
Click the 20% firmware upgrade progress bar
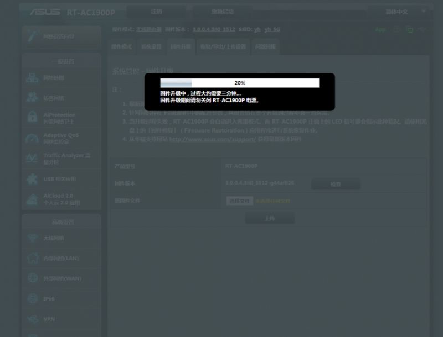(239, 83)
